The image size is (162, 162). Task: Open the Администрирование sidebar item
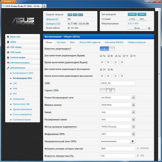(22, 109)
